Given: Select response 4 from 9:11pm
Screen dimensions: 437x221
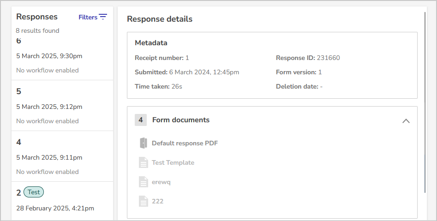Looking at the screenshot, I should pos(62,156).
